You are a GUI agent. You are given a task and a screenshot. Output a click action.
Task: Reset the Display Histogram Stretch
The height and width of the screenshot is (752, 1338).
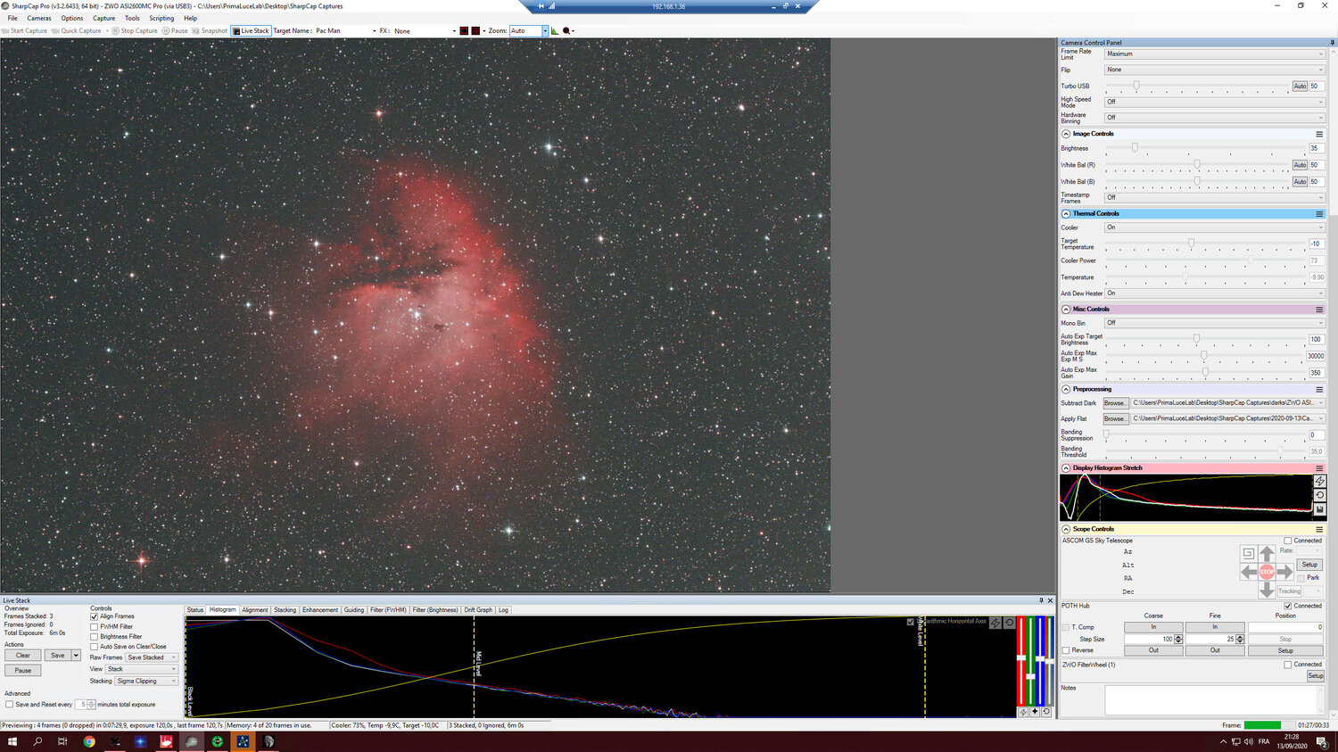click(x=1319, y=495)
